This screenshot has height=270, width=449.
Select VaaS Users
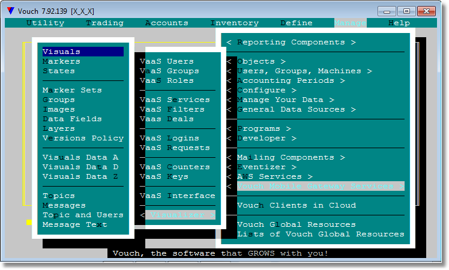[x=167, y=61]
